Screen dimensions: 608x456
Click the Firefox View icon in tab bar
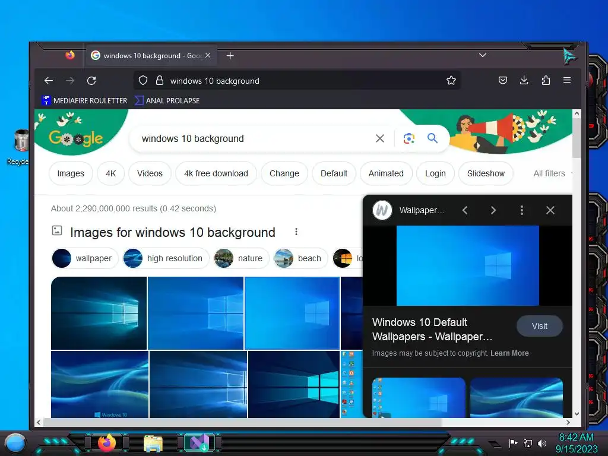coord(70,55)
